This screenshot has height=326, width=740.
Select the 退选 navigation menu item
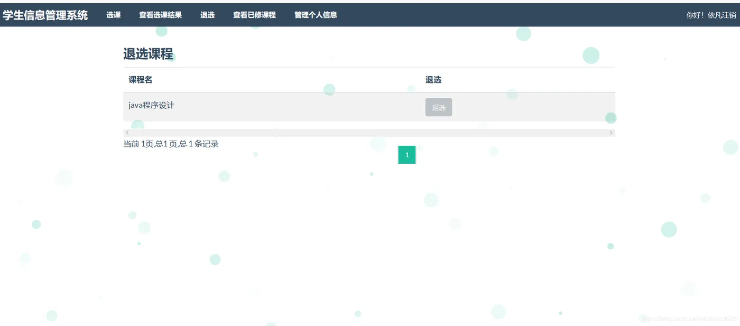pos(208,15)
